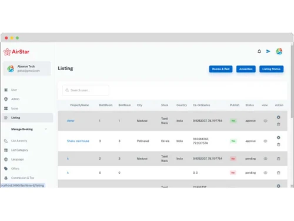Open Offers in the sidebar
The image size is (294, 221).
(15, 169)
